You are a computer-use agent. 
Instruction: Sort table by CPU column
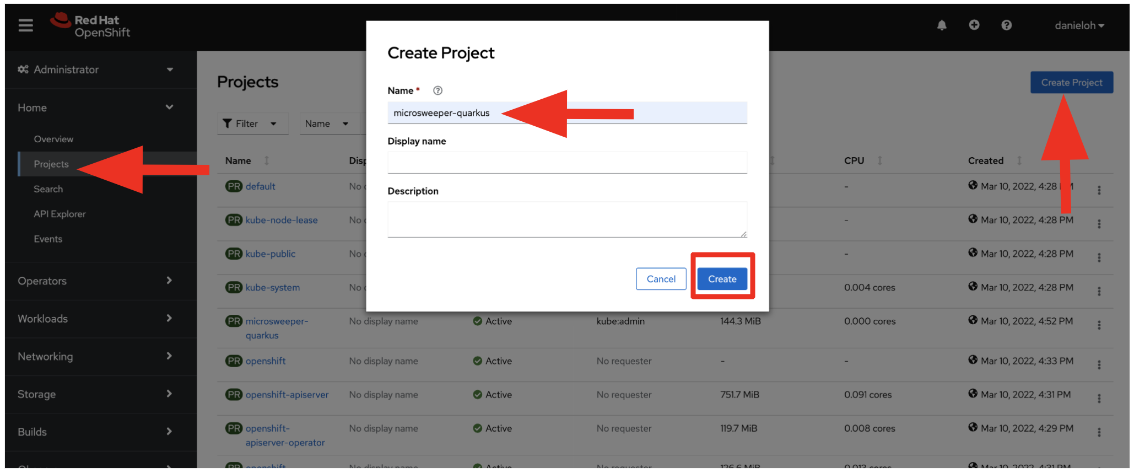863,160
